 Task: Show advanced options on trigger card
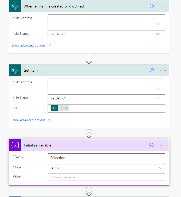pos(31,45)
